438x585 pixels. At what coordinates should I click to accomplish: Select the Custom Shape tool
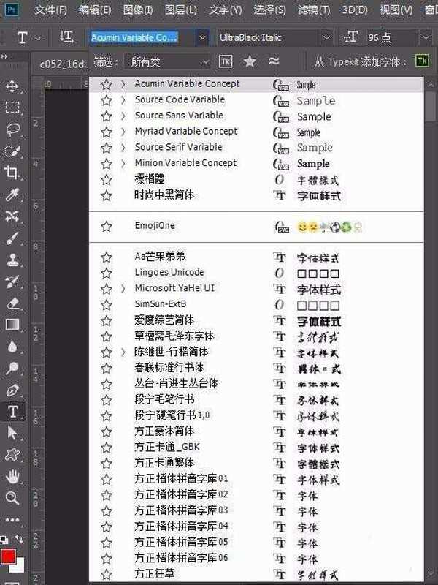pyautogui.click(x=12, y=455)
